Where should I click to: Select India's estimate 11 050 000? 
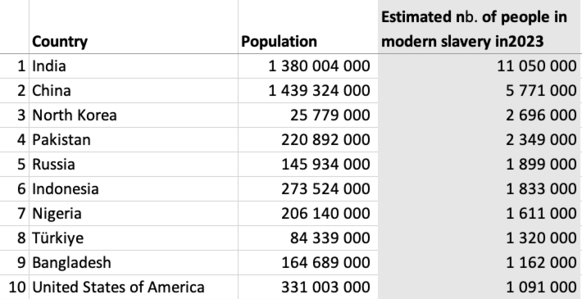coord(480,66)
